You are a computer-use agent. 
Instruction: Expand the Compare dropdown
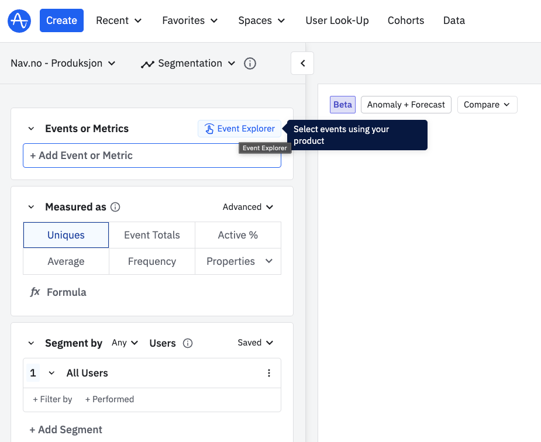coord(487,105)
